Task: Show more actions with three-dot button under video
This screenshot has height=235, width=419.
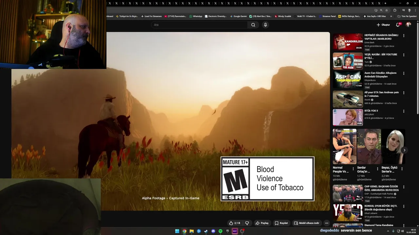Action: pyautogui.click(x=326, y=223)
